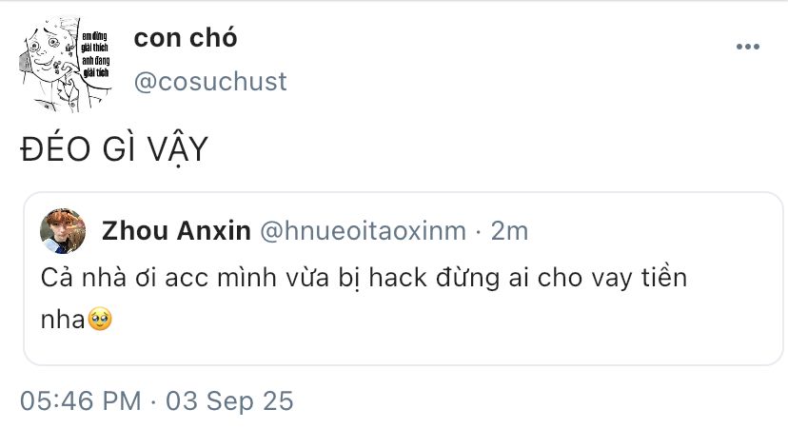
Task: Click the 2m timestamp of quoted tweet
Action: (509, 231)
